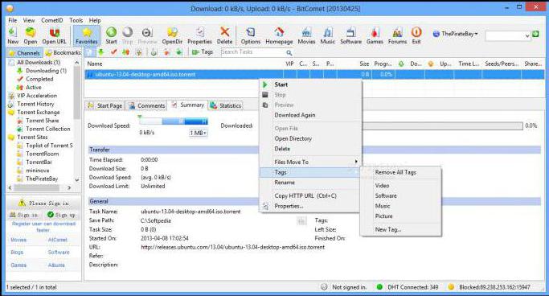549x296 pixels.
Task: Click the magnifier icon in Search Tasks
Action: tap(289, 52)
